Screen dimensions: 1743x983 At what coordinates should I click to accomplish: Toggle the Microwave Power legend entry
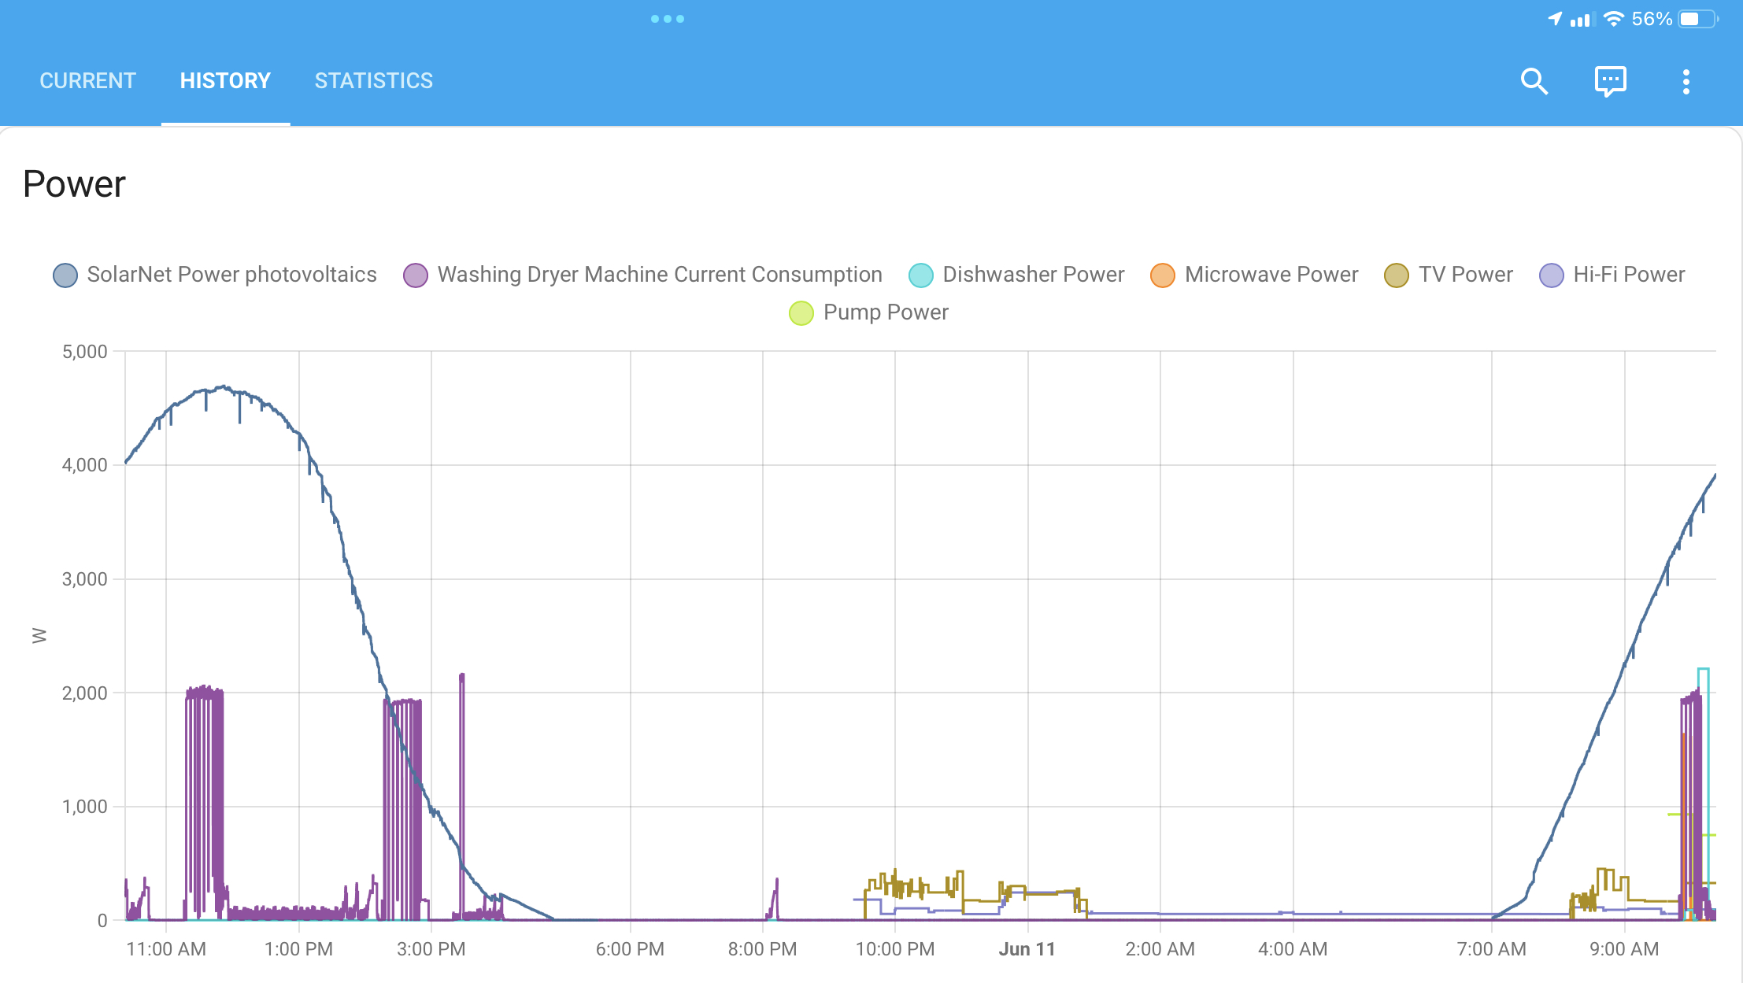pos(1255,275)
